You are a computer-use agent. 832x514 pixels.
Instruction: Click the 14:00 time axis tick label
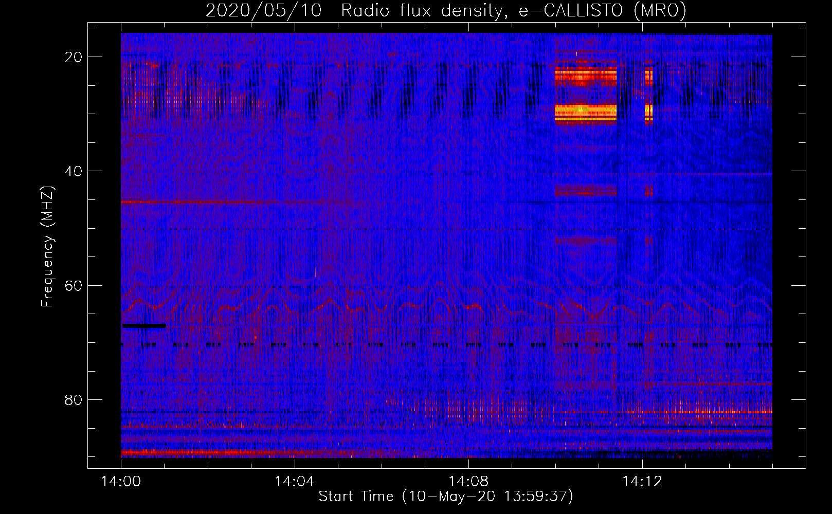121,481
